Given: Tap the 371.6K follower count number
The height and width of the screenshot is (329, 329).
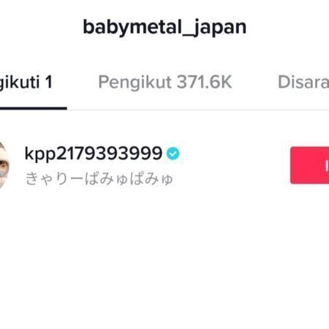Looking at the screenshot, I should tap(204, 82).
